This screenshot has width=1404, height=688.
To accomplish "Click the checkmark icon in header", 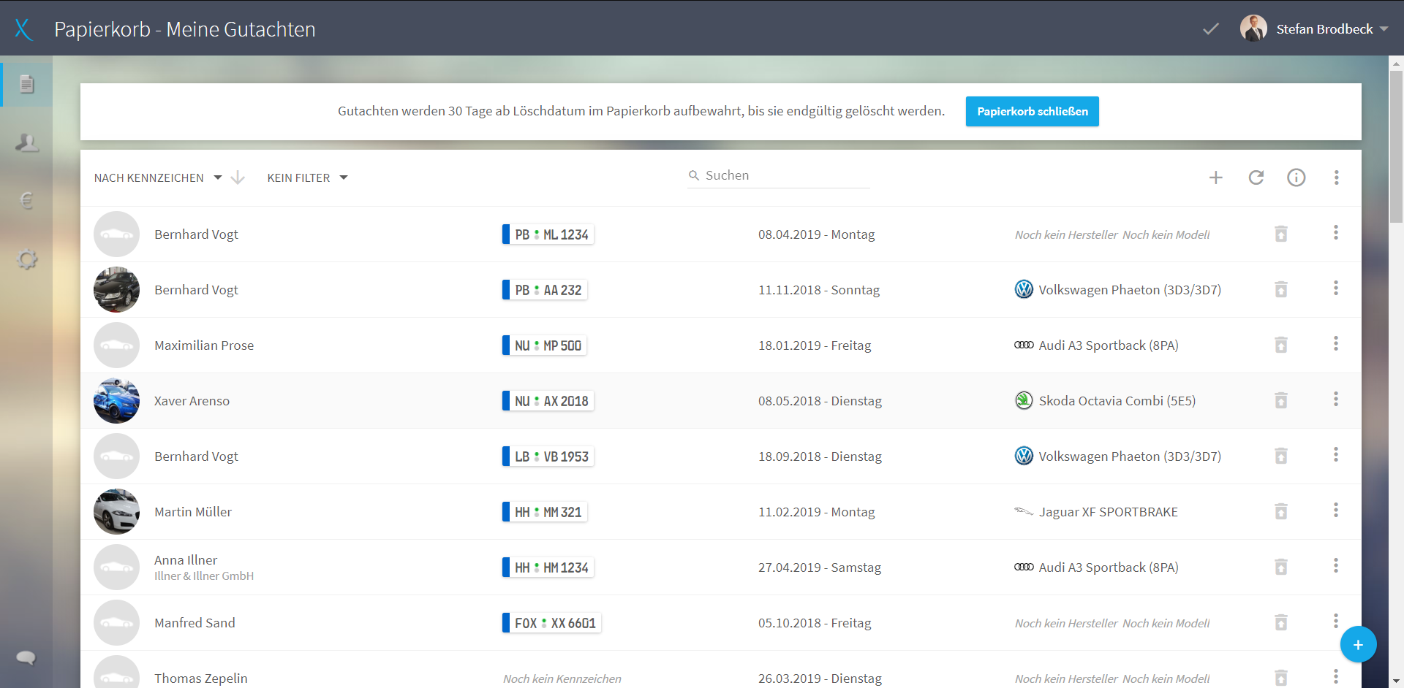I will click(1211, 29).
